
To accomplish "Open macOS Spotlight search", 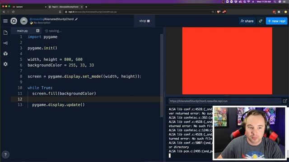I will [275, 2].
